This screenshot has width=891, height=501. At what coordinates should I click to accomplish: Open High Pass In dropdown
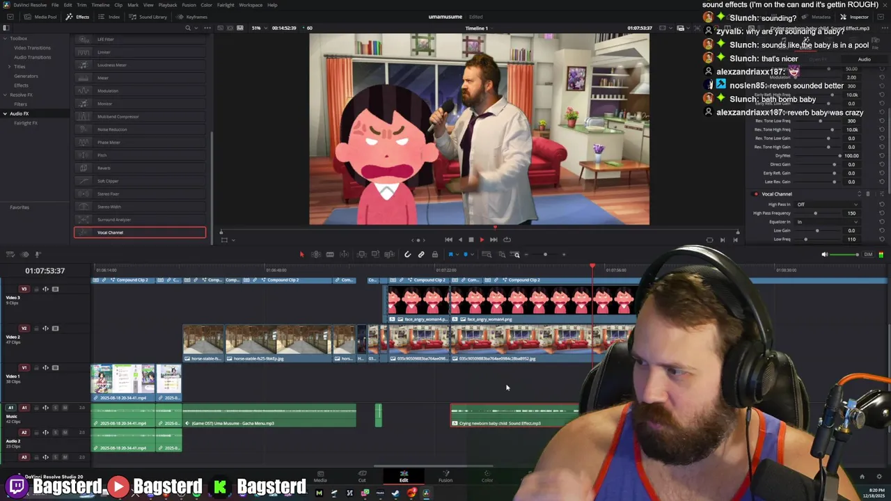[827, 205]
